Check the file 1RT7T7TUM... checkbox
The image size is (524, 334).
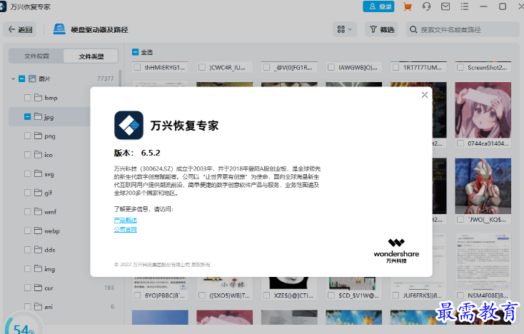point(395,68)
